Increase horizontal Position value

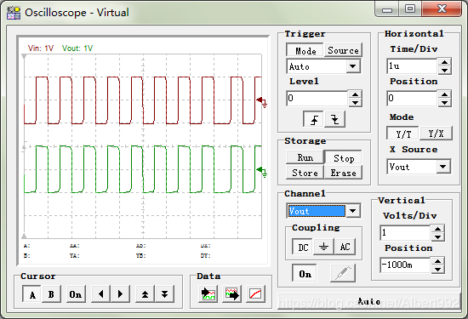tap(444, 94)
